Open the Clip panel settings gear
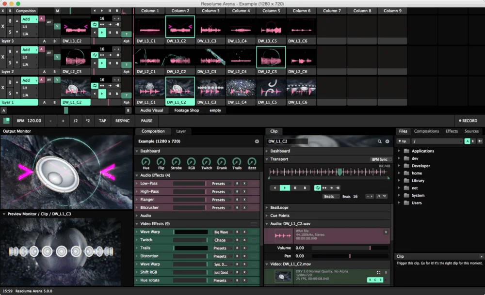The image size is (485, 295). click(387, 141)
